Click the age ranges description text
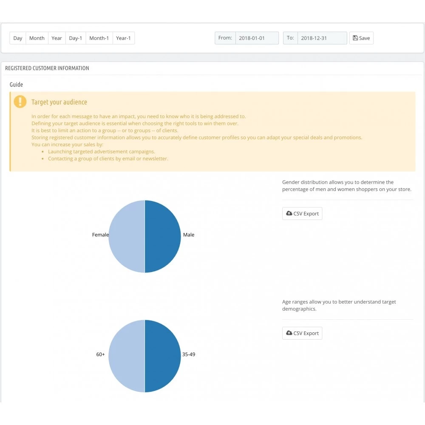425x425 pixels. 339,305
